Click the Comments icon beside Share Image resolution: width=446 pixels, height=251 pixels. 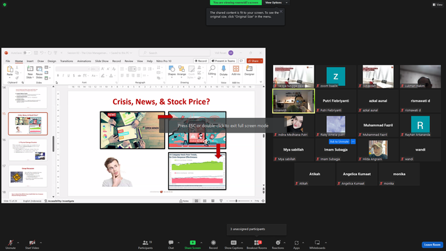click(x=242, y=61)
